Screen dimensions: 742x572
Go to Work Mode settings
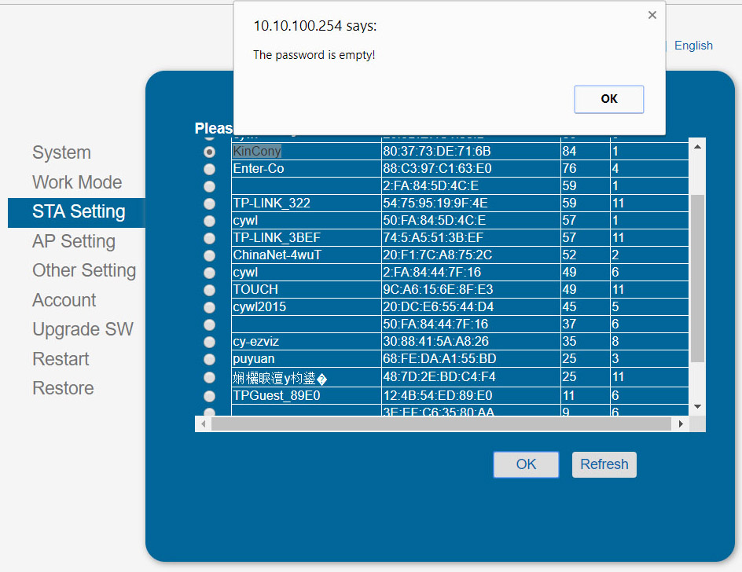77,182
